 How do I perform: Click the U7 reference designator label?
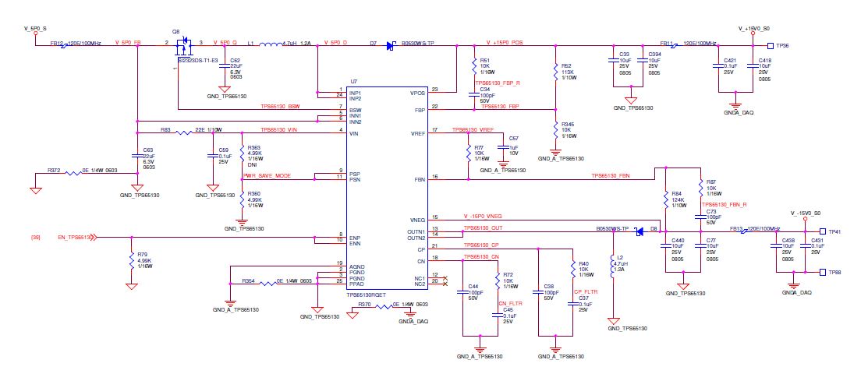tap(354, 82)
